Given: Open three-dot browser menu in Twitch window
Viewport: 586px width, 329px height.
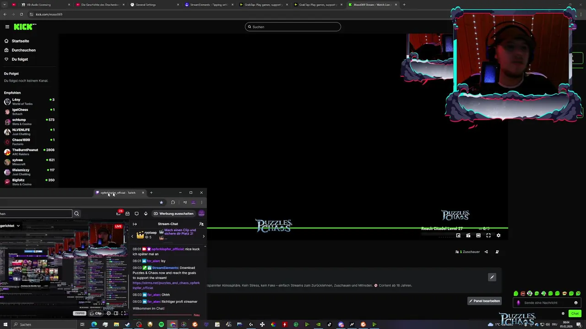Looking at the screenshot, I should [x=201, y=202].
